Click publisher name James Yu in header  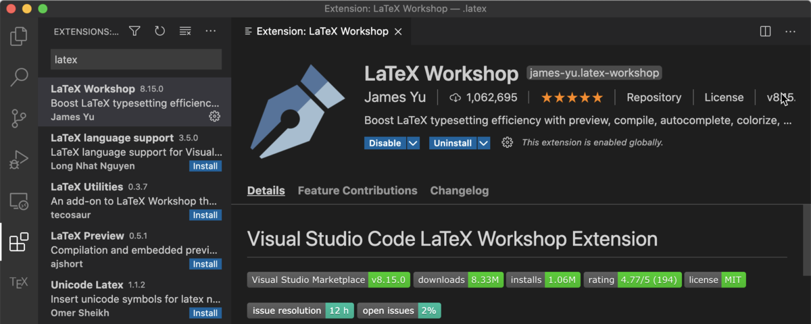pyautogui.click(x=395, y=97)
